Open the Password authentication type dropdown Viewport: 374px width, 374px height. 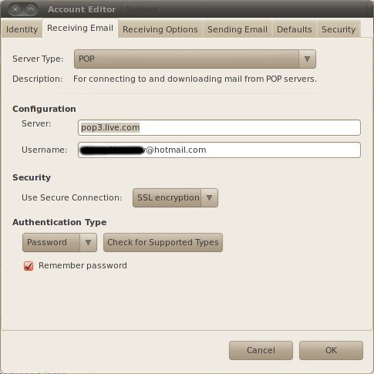point(59,242)
